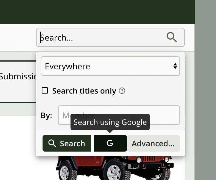Open the Advanced... search options

[x=154, y=143]
